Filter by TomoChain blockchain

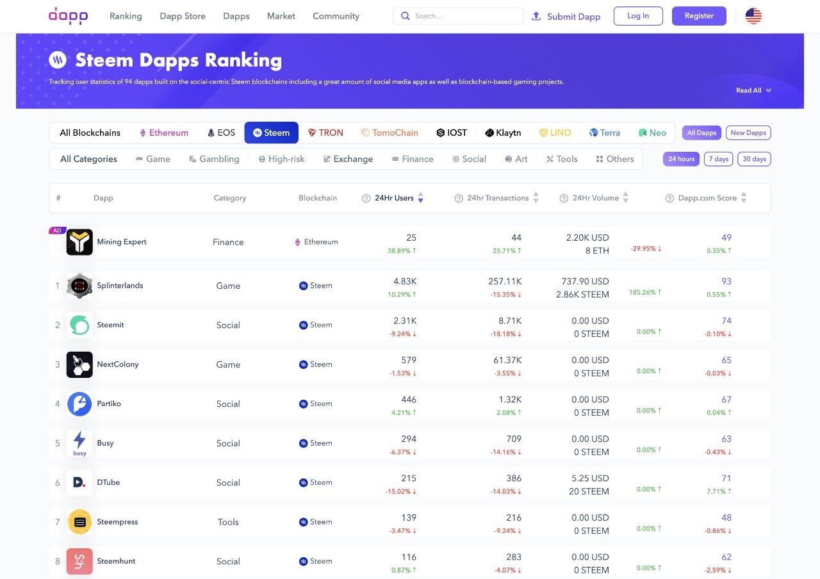pyautogui.click(x=389, y=133)
